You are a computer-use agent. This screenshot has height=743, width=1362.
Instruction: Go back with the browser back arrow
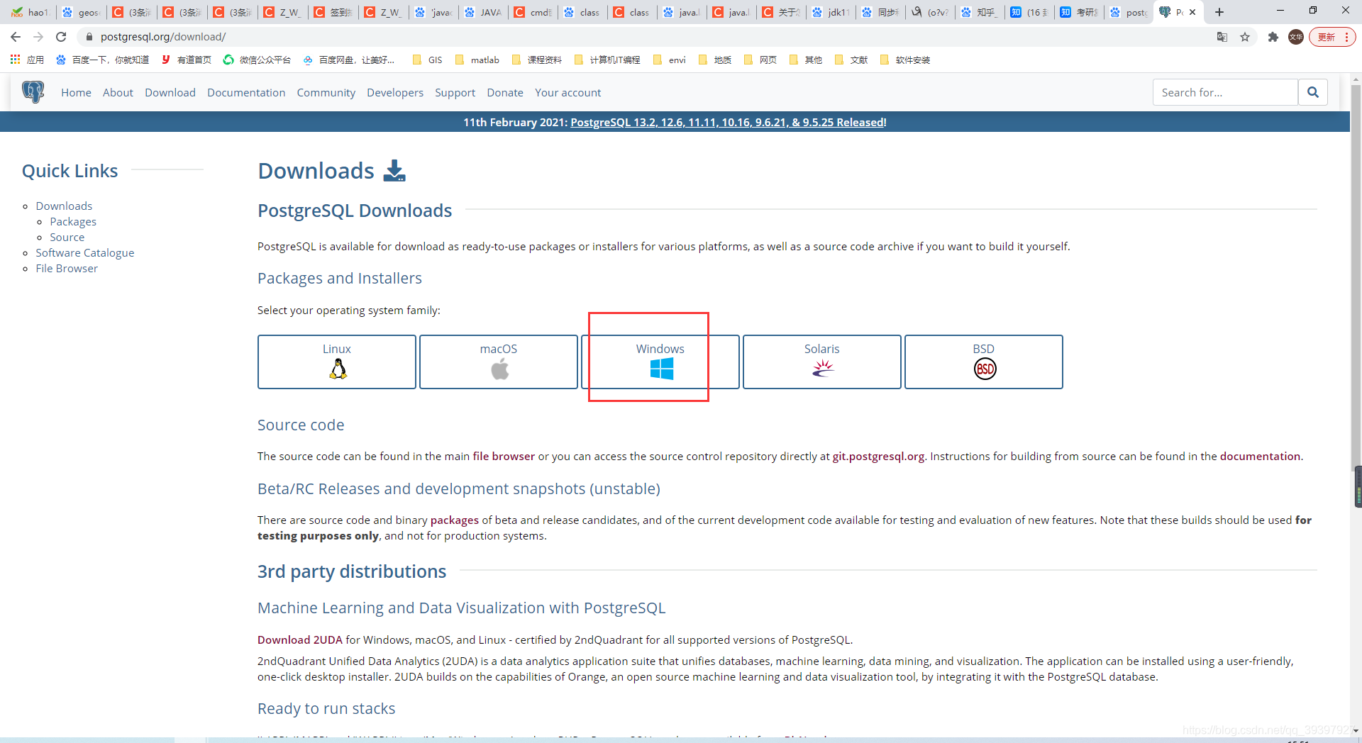16,37
